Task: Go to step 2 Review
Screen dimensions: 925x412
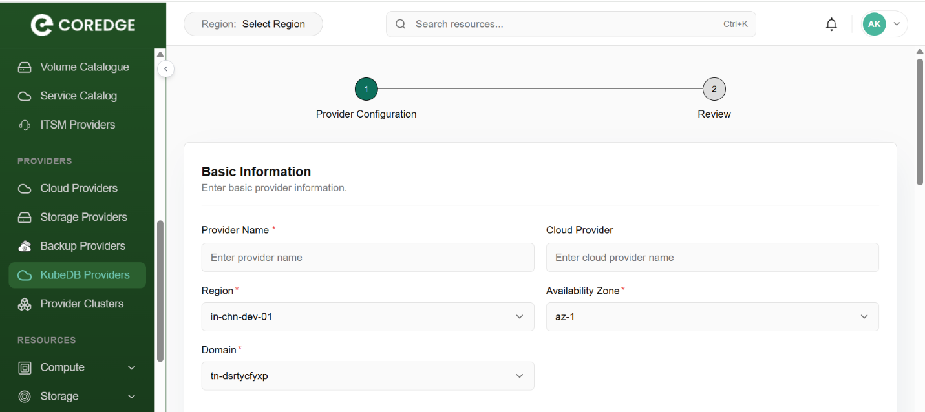Action: pos(714,90)
